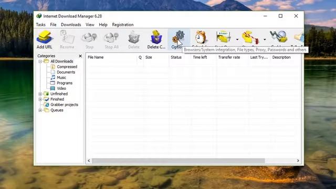Click the Video category icon
Screen dimensions: 336x189
[52, 88]
